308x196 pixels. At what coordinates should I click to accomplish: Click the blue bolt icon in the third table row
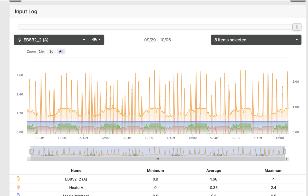click(x=18, y=195)
